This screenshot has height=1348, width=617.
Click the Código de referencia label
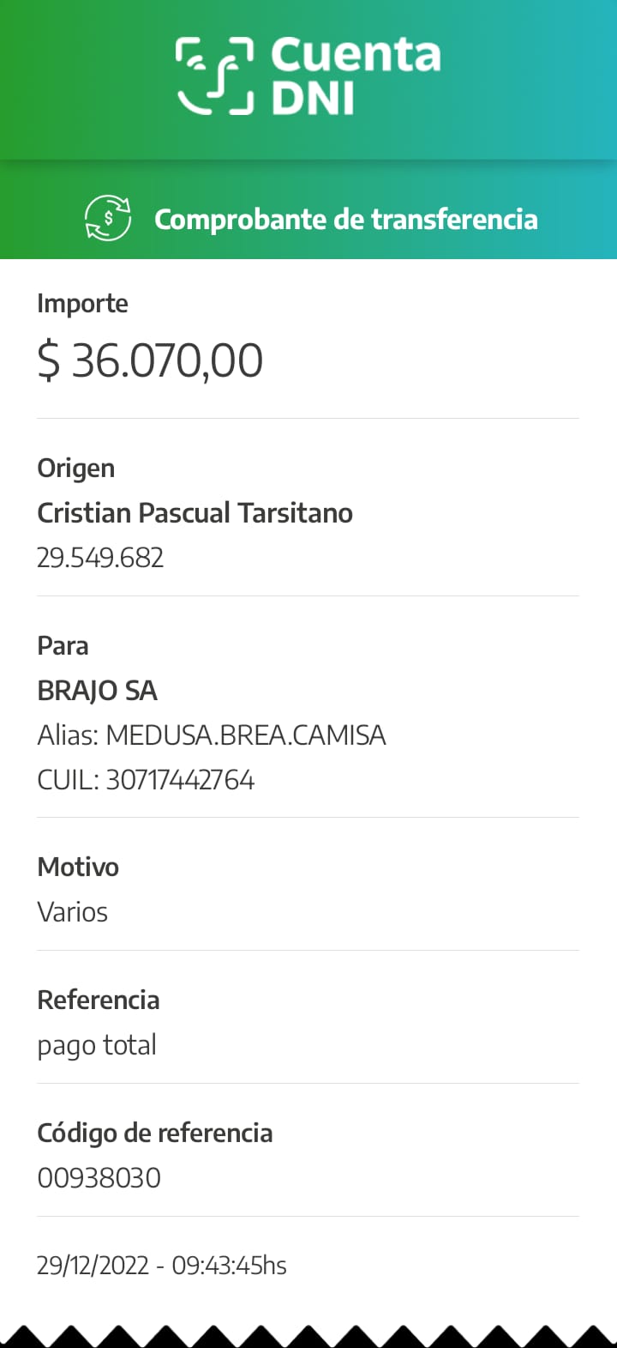(x=154, y=1133)
